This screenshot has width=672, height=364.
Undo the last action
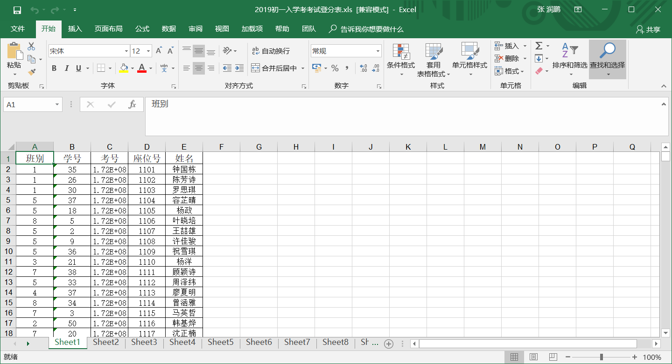(x=35, y=10)
